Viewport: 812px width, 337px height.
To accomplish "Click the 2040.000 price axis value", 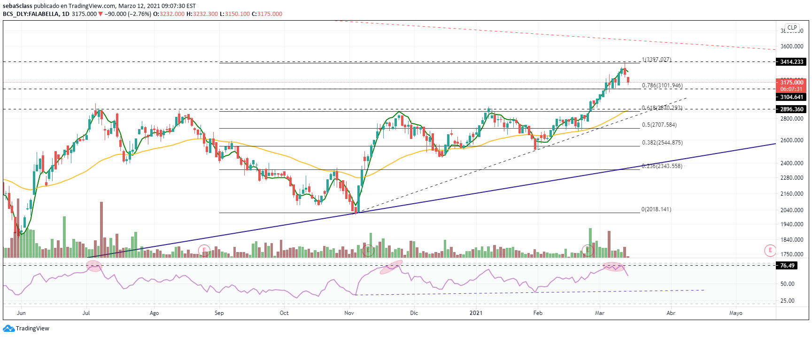I will click(792, 210).
